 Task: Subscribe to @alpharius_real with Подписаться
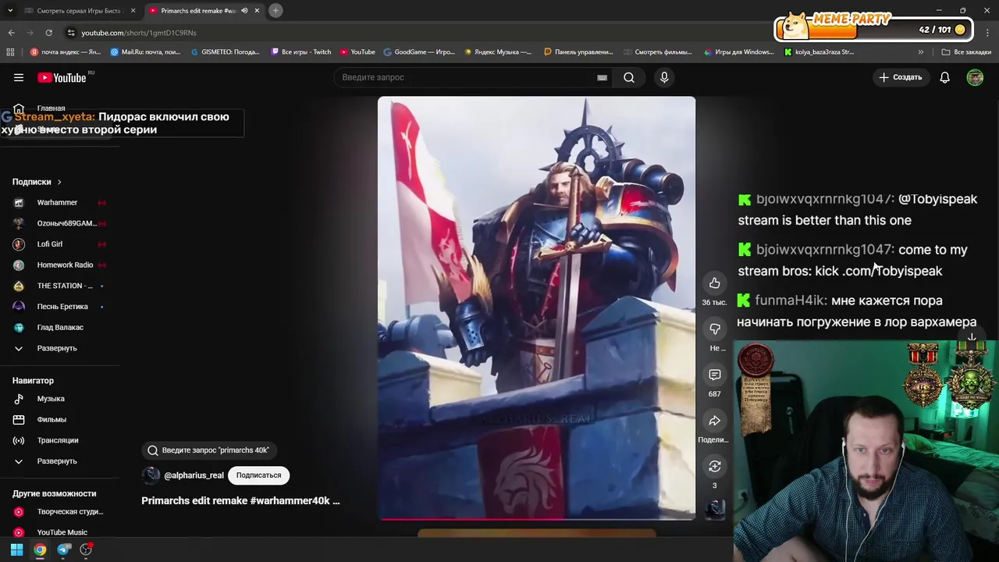tap(258, 475)
